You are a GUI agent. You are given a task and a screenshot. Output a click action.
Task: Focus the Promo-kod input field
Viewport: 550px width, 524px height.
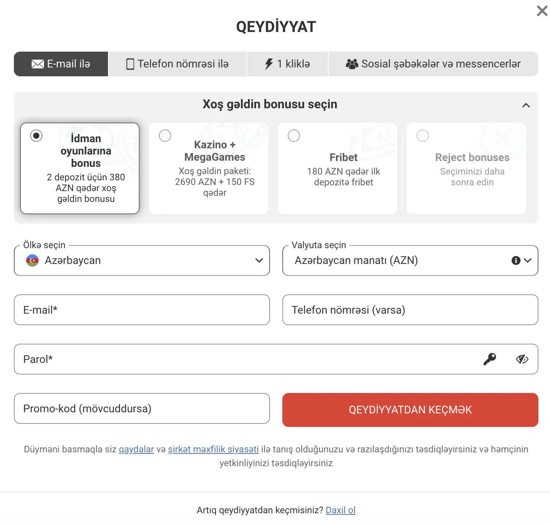[142, 408]
